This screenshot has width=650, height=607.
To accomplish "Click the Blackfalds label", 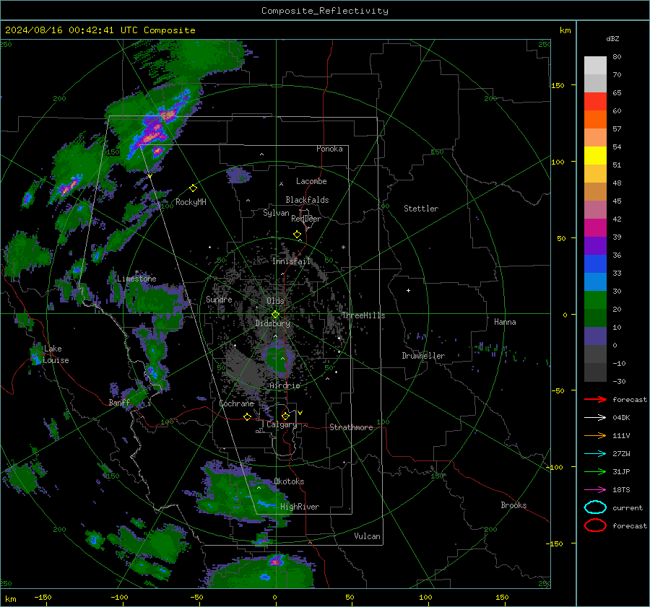I will point(307,200).
